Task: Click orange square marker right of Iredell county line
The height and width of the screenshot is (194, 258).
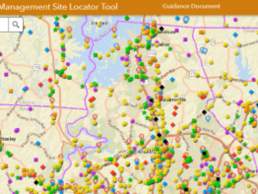Action: [201, 32]
